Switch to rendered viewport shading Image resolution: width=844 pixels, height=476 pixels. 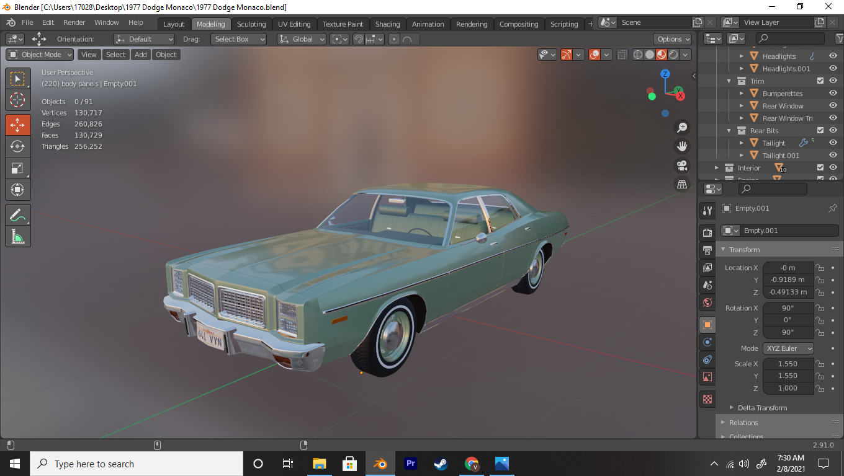pos(673,55)
